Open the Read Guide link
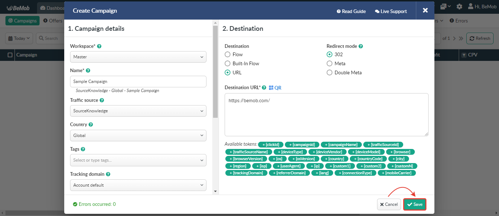This screenshot has width=499, height=216. (351, 11)
